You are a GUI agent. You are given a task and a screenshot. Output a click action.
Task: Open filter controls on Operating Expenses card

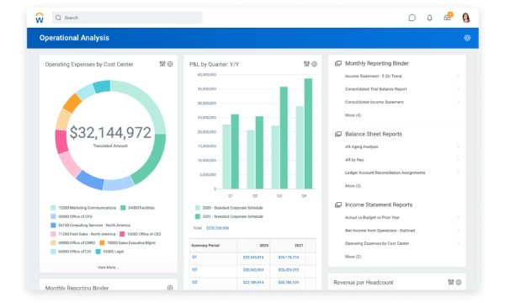click(162, 64)
